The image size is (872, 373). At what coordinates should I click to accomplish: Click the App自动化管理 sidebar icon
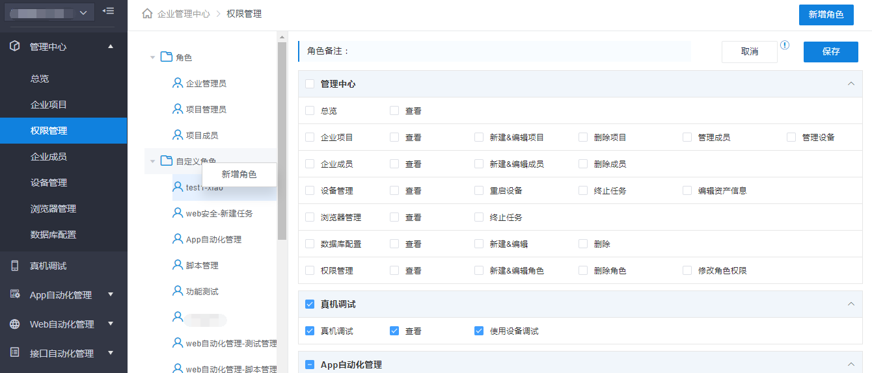pos(15,294)
